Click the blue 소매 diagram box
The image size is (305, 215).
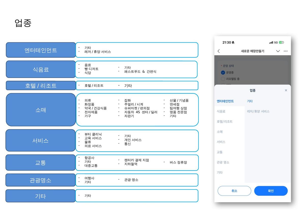(x=41, y=110)
